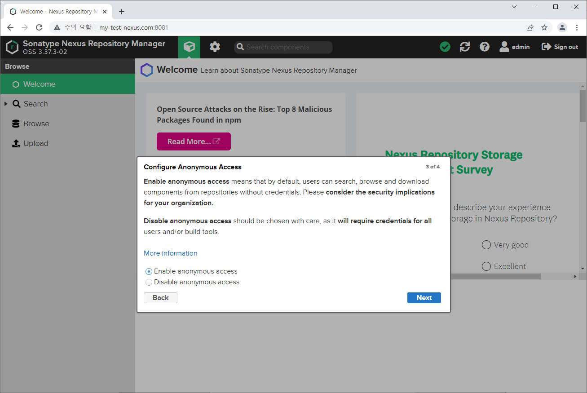Viewport: 587px width, 393px height.
Task: Select Disable anonymous access radio
Action: (149, 282)
